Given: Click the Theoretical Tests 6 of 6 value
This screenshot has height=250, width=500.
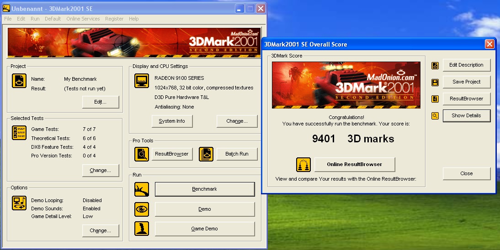Looking at the screenshot, I should [x=89, y=138].
